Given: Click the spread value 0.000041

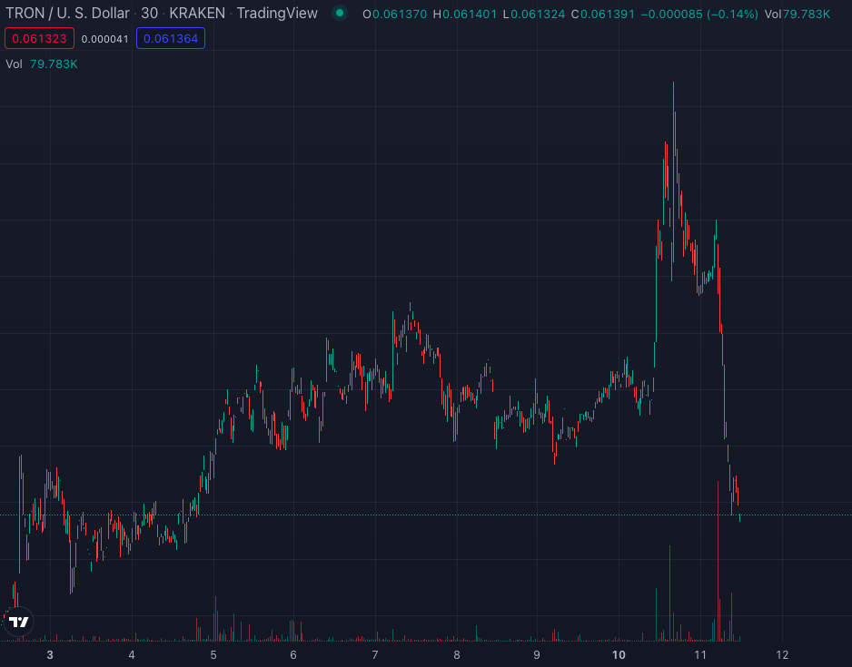Looking at the screenshot, I should (x=104, y=39).
